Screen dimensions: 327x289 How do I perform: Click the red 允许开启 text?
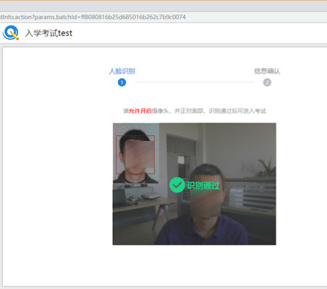(x=140, y=111)
